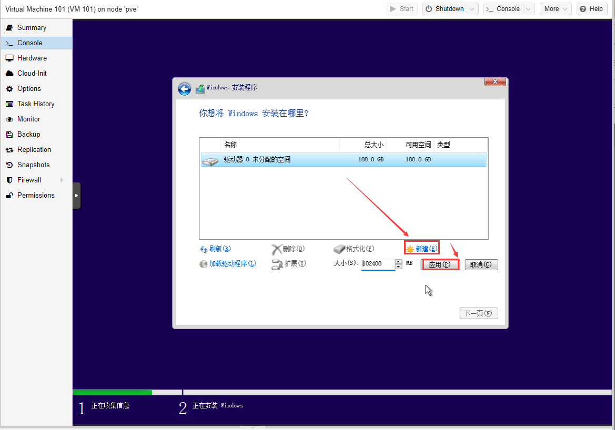Click the 格式化(F) format option

(354, 249)
